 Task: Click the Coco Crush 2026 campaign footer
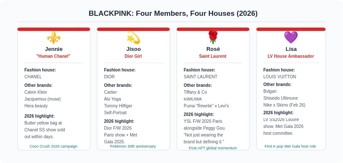(x=54, y=146)
